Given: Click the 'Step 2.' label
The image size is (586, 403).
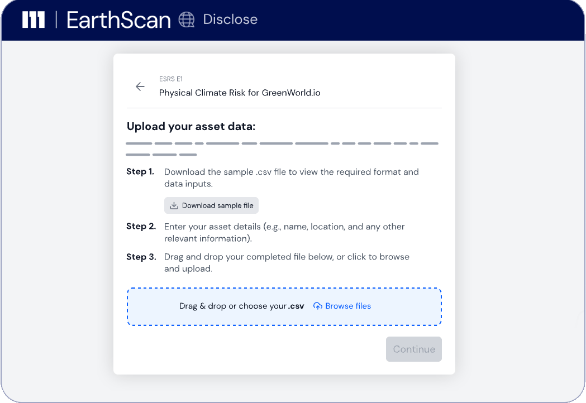Looking at the screenshot, I should point(141,226).
